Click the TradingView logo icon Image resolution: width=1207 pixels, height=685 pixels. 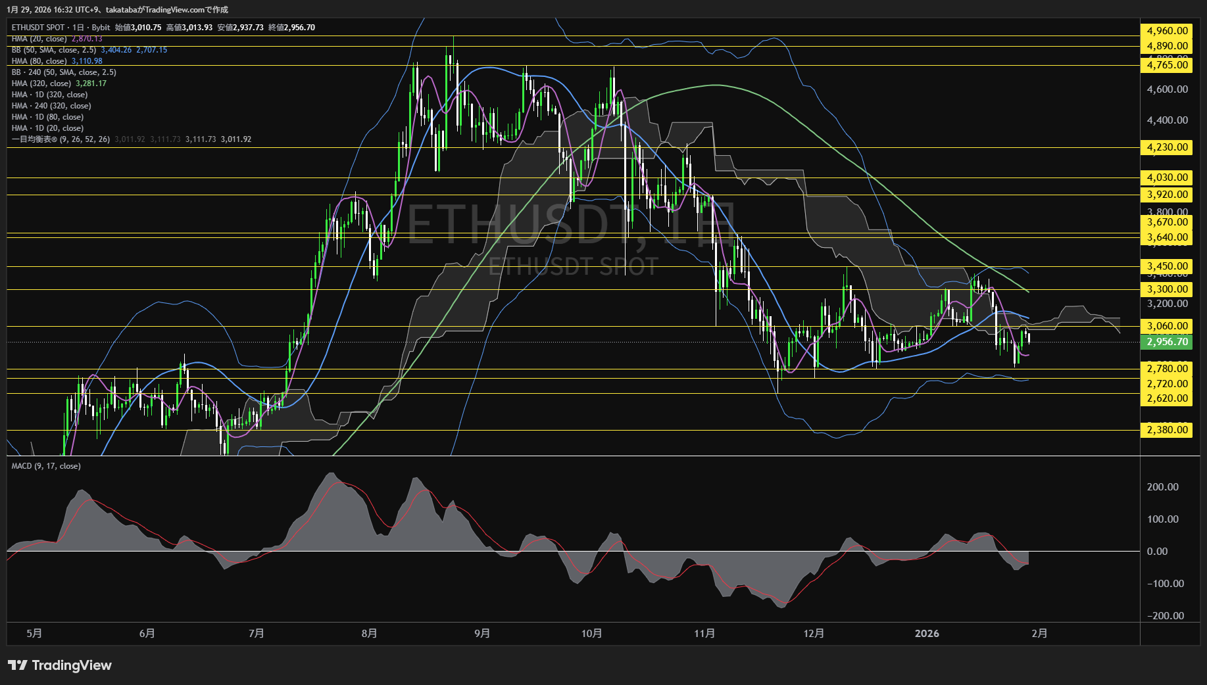(18, 665)
